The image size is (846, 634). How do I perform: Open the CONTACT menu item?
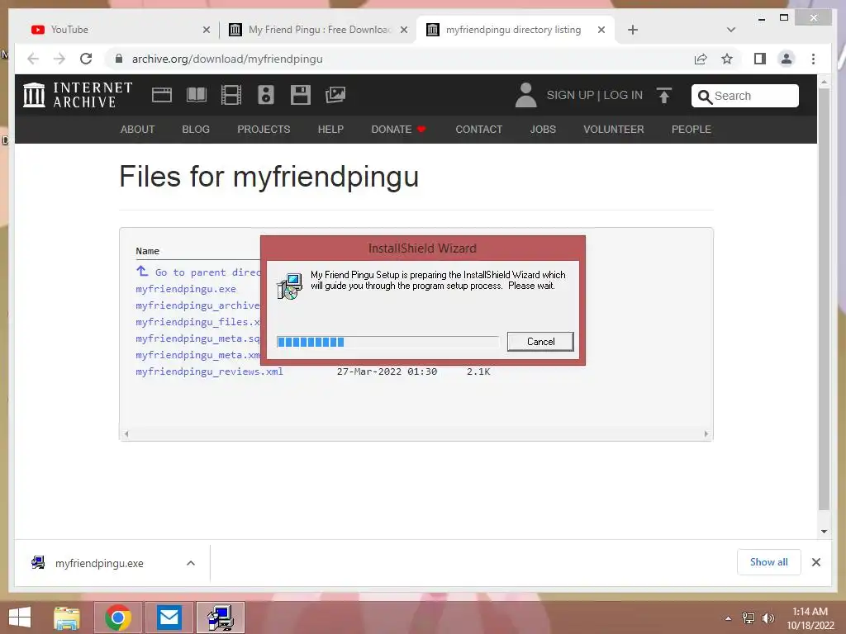(x=478, y=130)
